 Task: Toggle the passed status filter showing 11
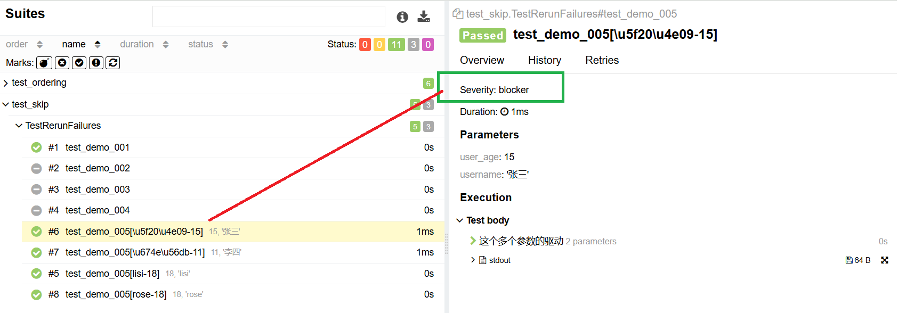pos(397,45)
